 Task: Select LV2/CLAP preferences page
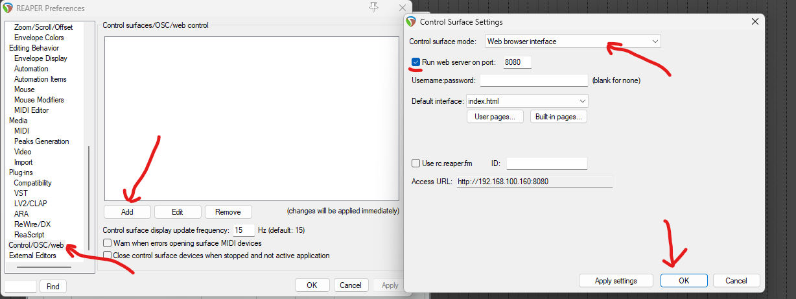tap(30, 204)
